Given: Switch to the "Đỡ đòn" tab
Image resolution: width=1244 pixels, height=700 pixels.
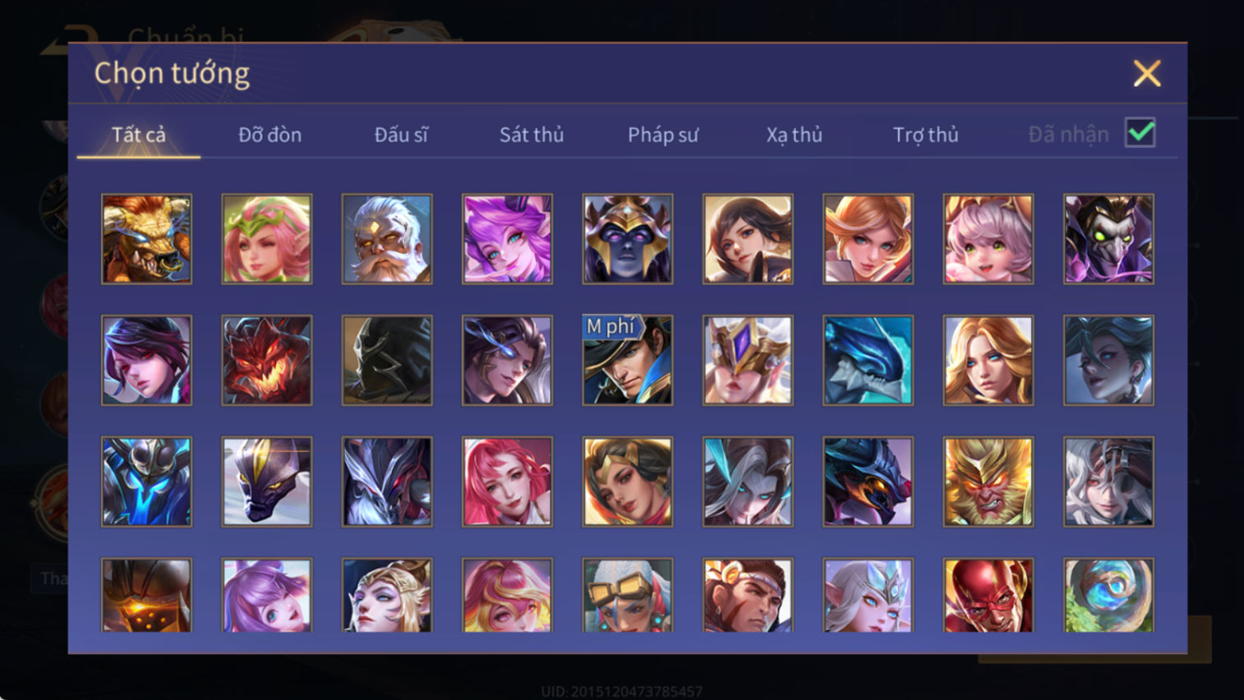Looking at the screenshot, I should point(270,135).
